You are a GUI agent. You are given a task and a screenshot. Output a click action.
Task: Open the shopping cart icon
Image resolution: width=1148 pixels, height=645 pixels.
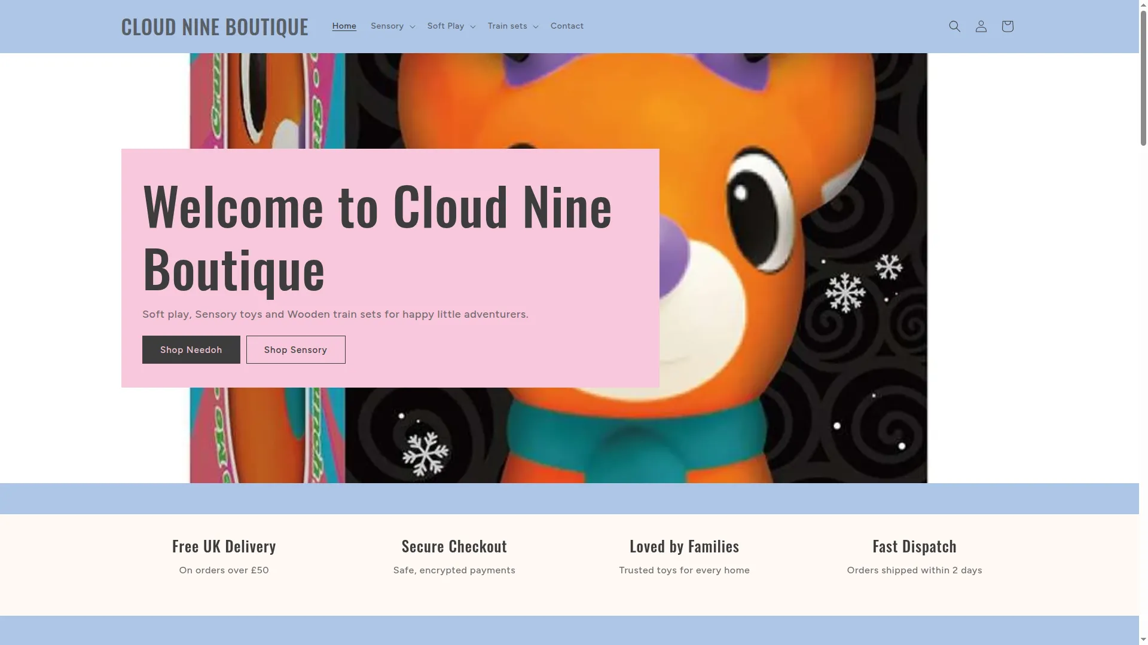pyautogui.click(x=1007, y=26)
